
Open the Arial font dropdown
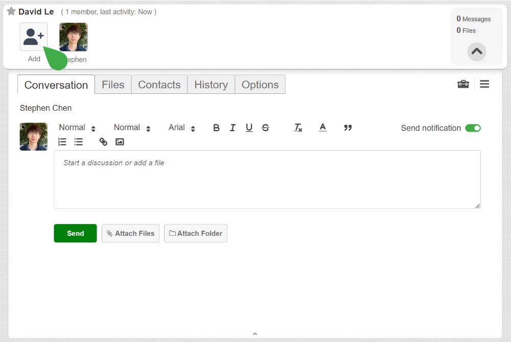[x=181, y=128]
